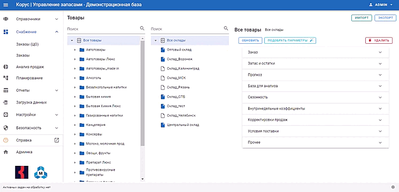Click the search icon in the products panel
The width and height of the screenshot is (399, 192).
(x=142, y=28)
